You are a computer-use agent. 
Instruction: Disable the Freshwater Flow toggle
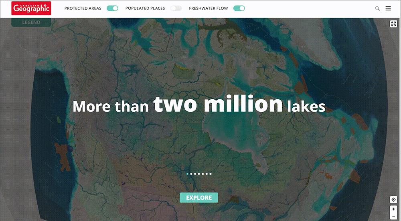tap(239, 8)
